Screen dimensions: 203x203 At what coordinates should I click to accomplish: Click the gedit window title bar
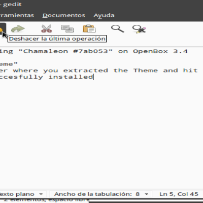point(101,5)
